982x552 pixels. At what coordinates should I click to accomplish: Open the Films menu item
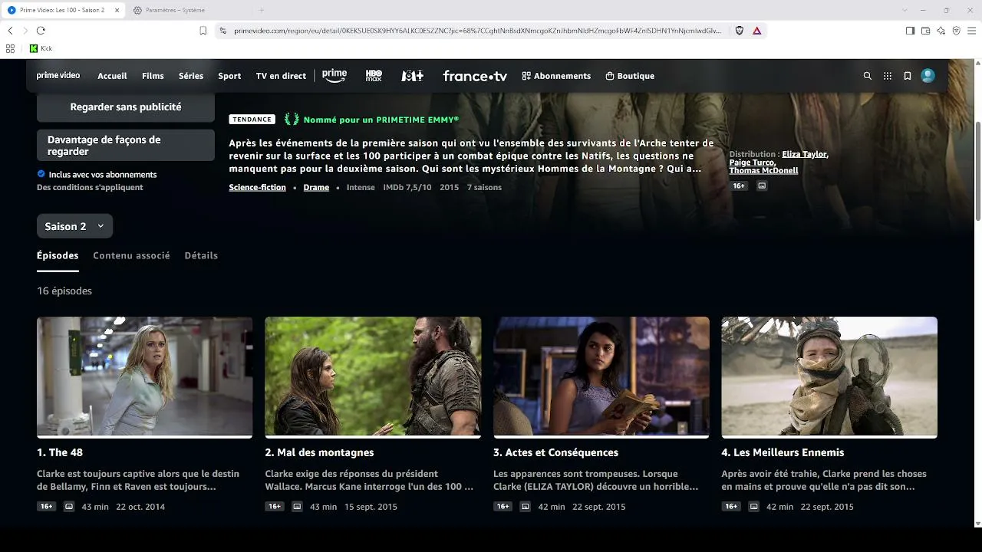point(153,76)
